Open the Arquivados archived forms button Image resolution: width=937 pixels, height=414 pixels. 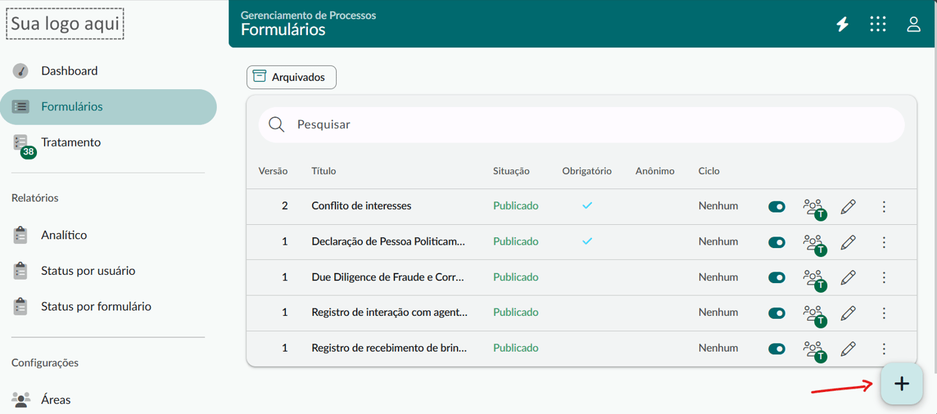292,77
